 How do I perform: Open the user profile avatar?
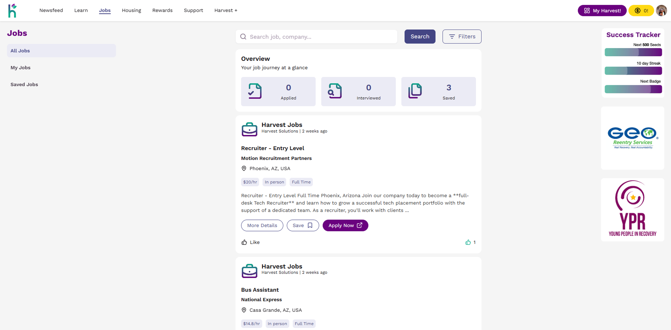click(x=661, y=11)
